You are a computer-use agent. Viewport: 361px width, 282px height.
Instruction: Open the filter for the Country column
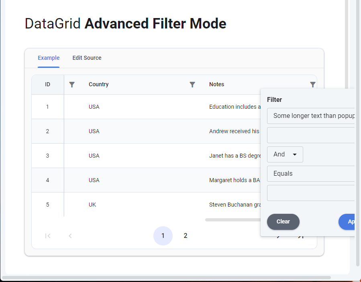[192, 84]
